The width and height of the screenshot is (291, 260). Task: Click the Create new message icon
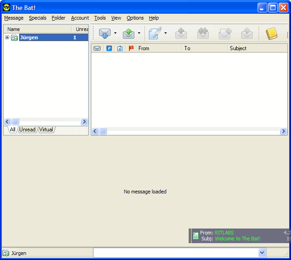(x=155, y=33)
